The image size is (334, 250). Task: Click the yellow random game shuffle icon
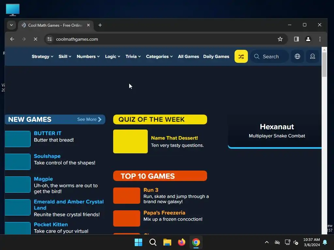(x=241, y=56)
